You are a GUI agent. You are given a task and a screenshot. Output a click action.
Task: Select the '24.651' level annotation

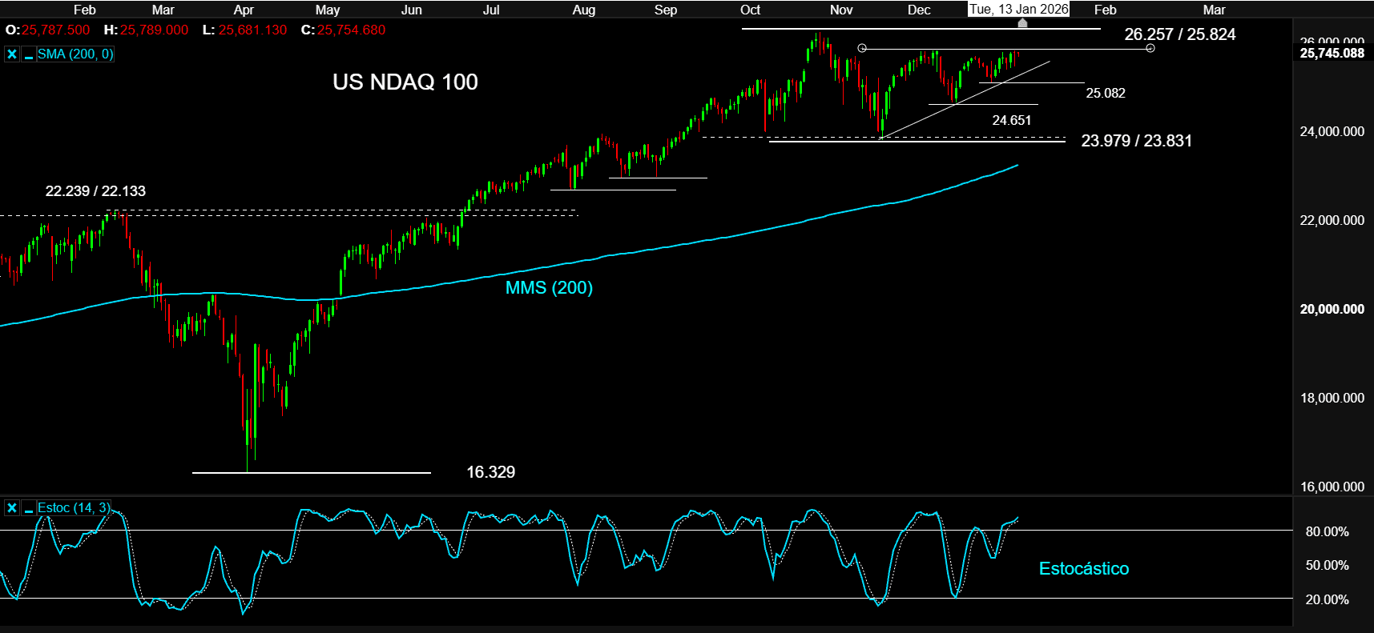(x=1012, y=120)
